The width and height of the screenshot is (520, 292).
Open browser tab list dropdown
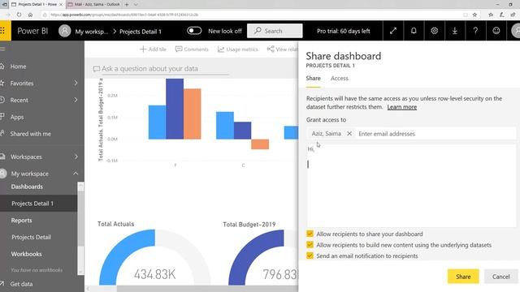(x=136, y=5)
